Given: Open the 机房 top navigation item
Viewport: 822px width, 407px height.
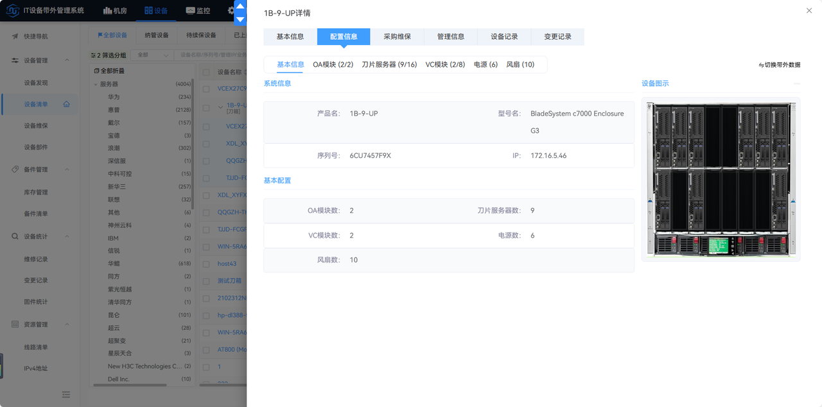Looking at the screenshot, I should [115, 11].
